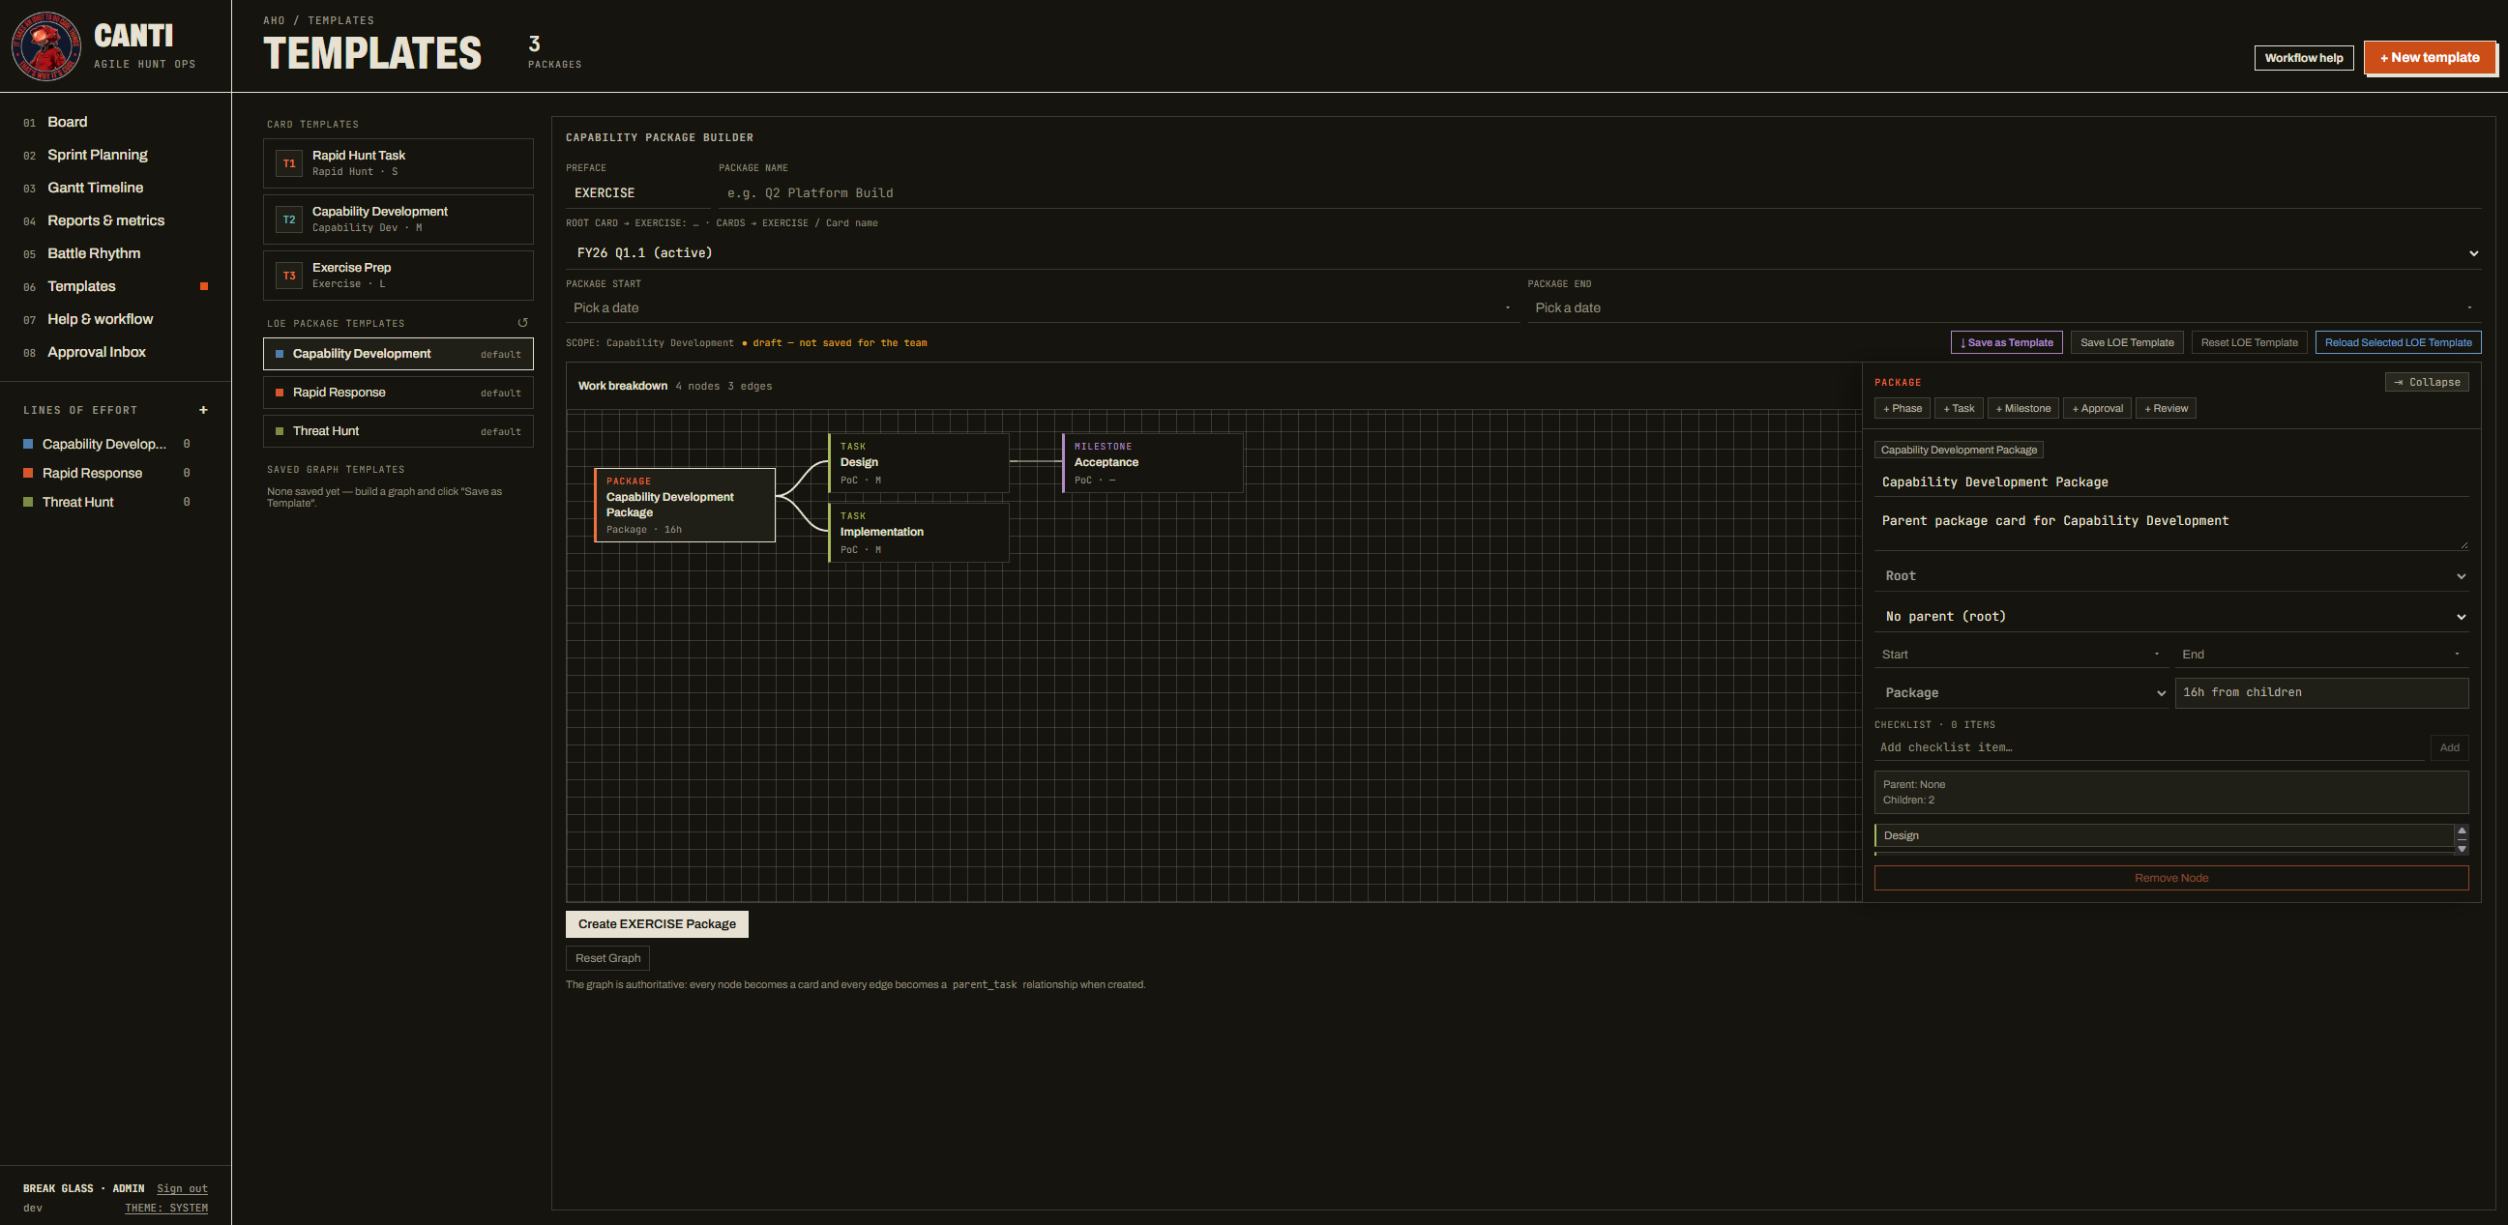Click Save LOE Template

[2126, 342]
